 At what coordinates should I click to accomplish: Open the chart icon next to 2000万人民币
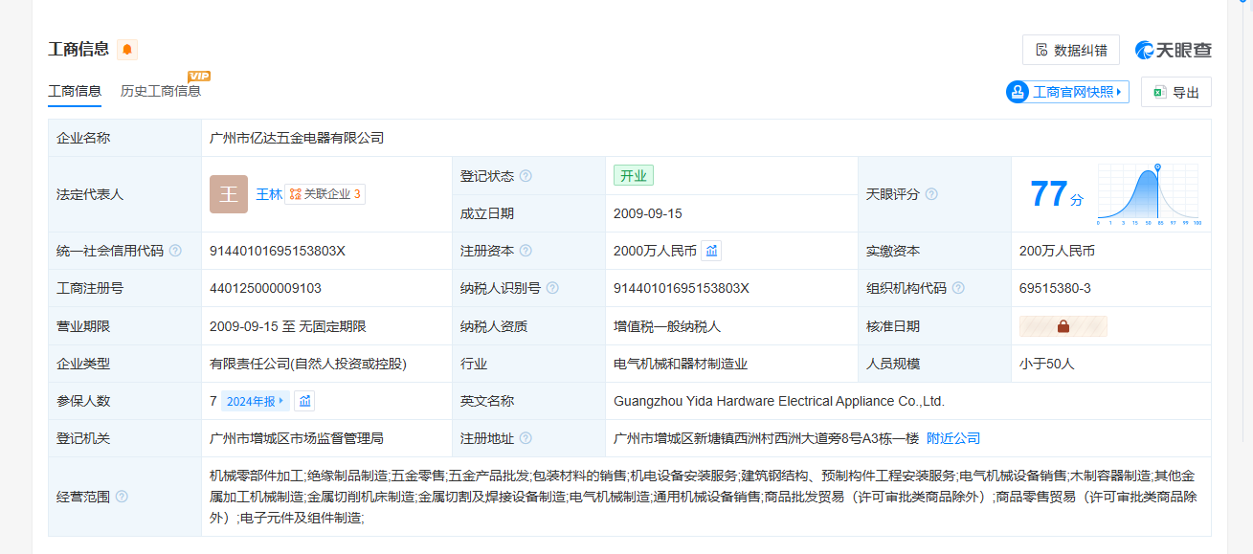(x=711, y=251)
